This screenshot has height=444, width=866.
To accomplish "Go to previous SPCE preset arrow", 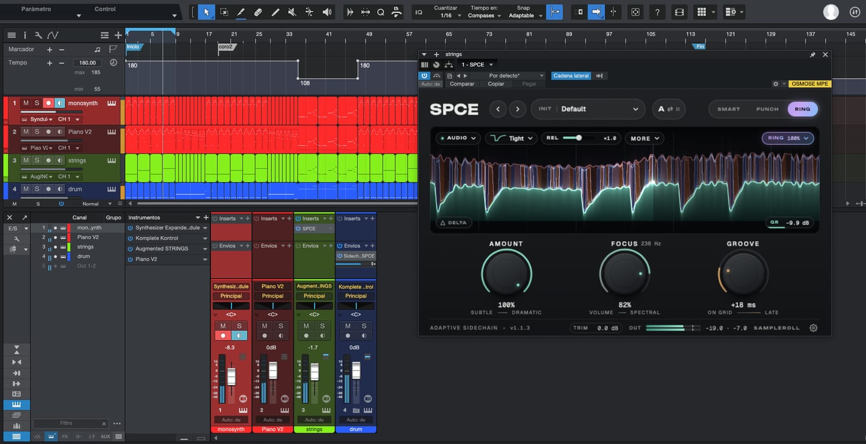I will point(497,109).
